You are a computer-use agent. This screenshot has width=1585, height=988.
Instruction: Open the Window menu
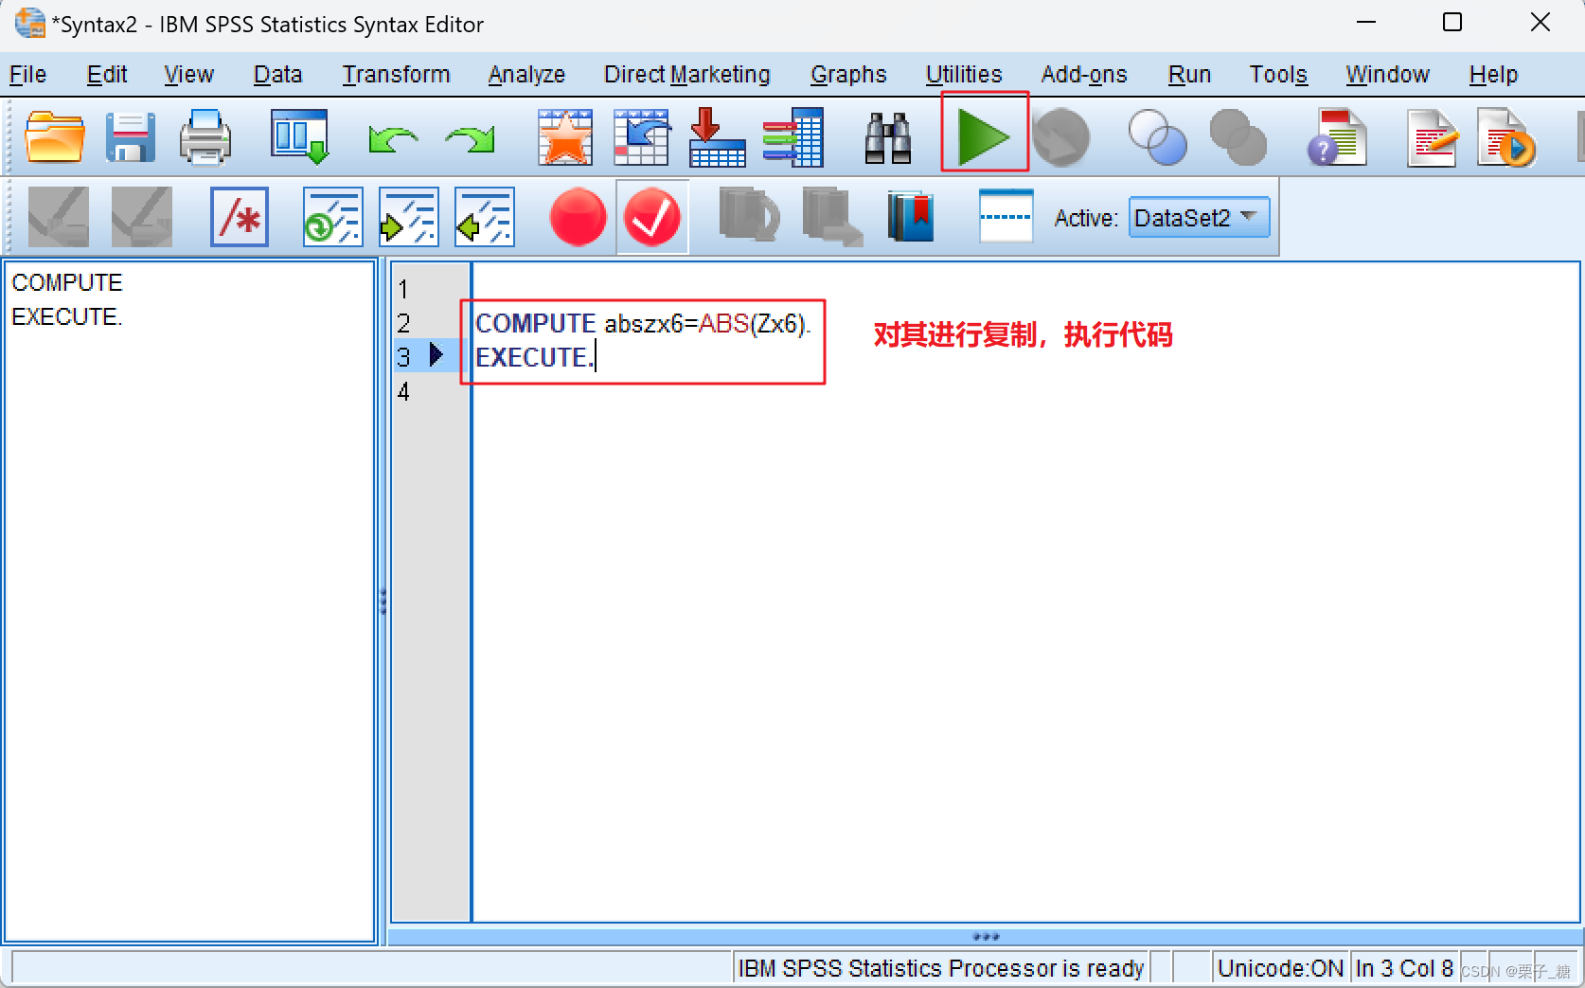[1387, 75]
